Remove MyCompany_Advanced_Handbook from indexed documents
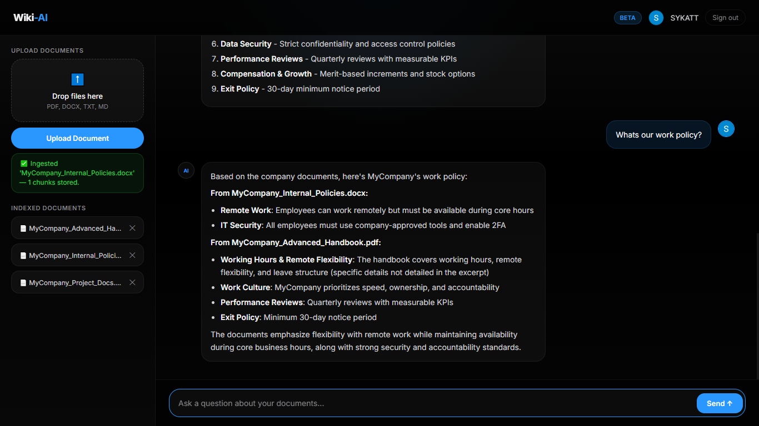 click(132, 227)
